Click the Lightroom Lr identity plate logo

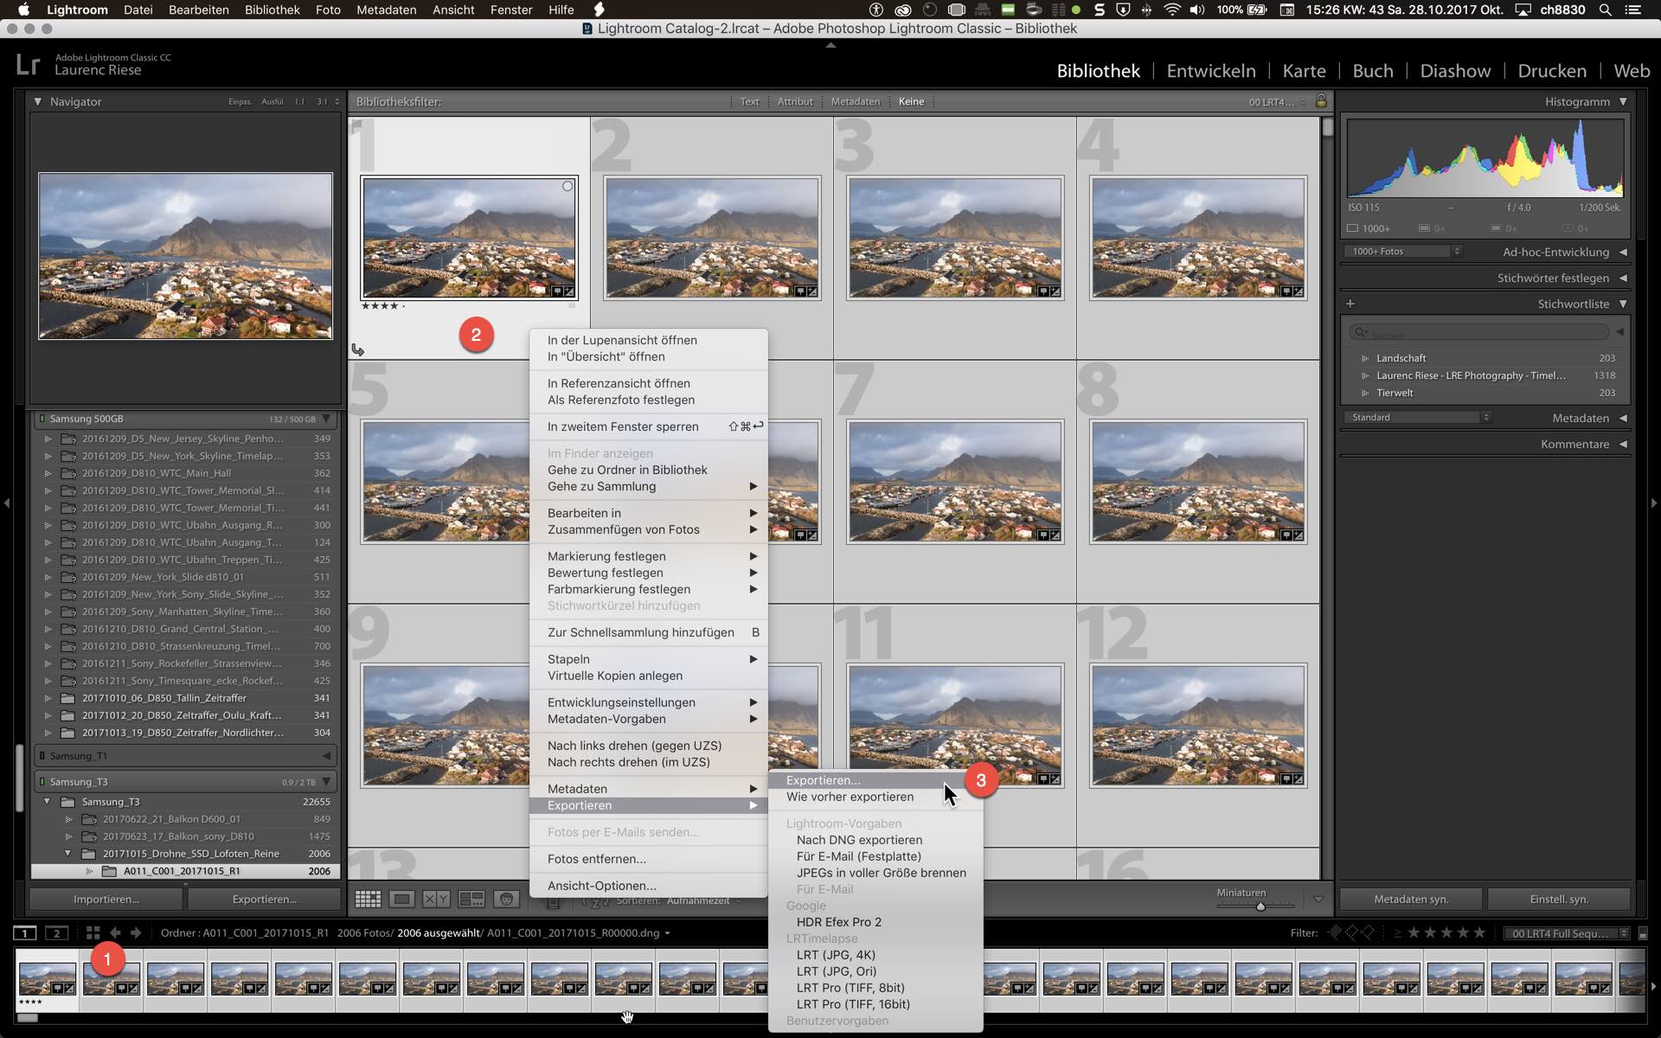pos(28,64)
